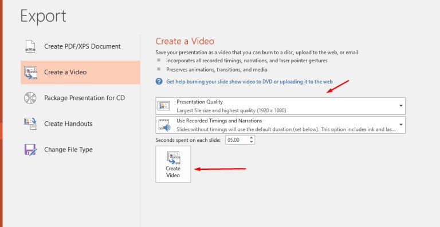Click the Create PDF/XPS Document icon
The width and height of the screenshot is (440, 227).
[x=30, y=46]
